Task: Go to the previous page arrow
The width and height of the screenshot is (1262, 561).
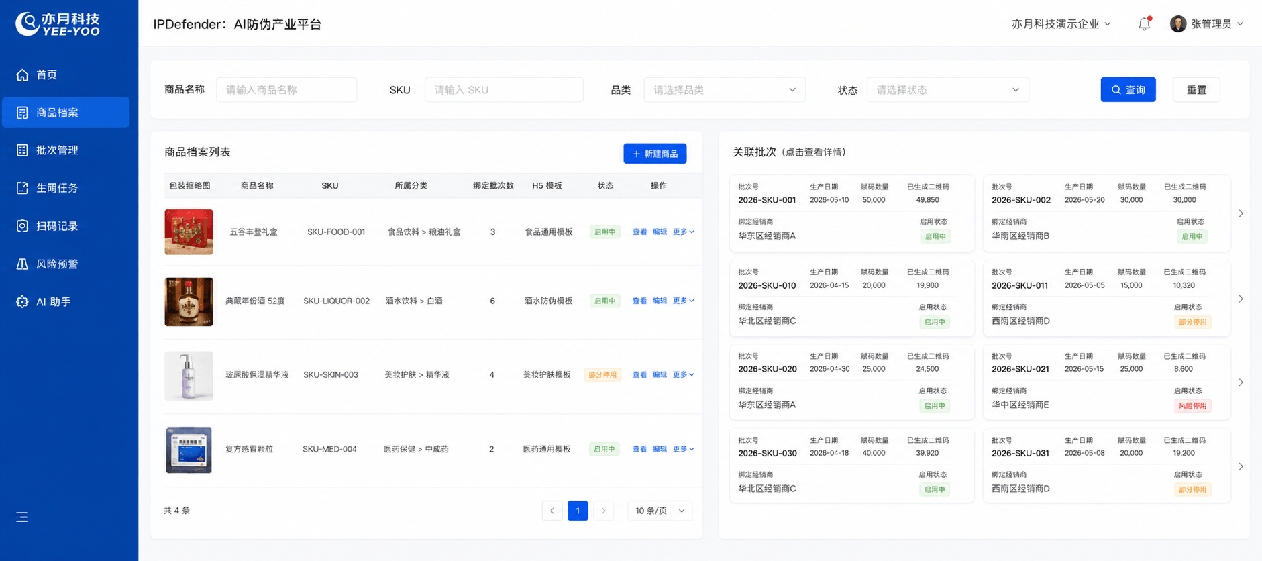Action: coord(552,511)
